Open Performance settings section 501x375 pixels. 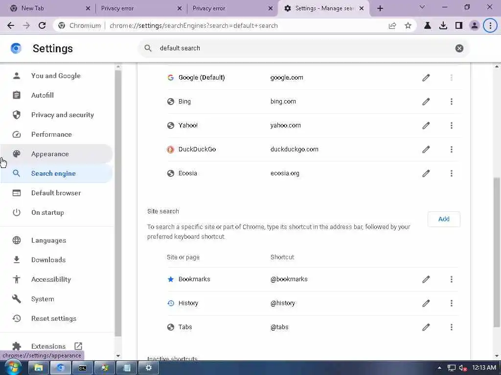[56, 134]
